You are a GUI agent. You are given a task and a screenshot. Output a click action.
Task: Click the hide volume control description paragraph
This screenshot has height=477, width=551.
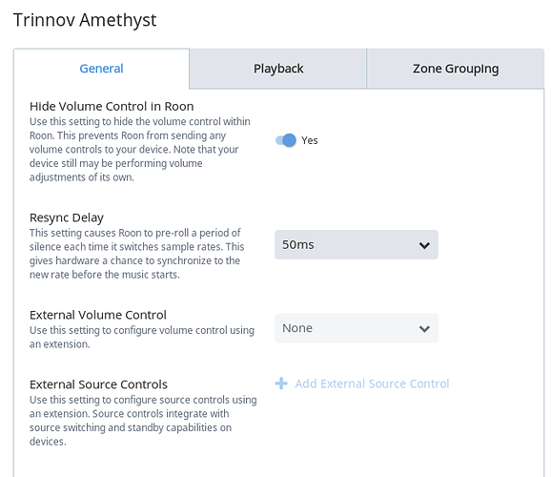tap(140, 149)
